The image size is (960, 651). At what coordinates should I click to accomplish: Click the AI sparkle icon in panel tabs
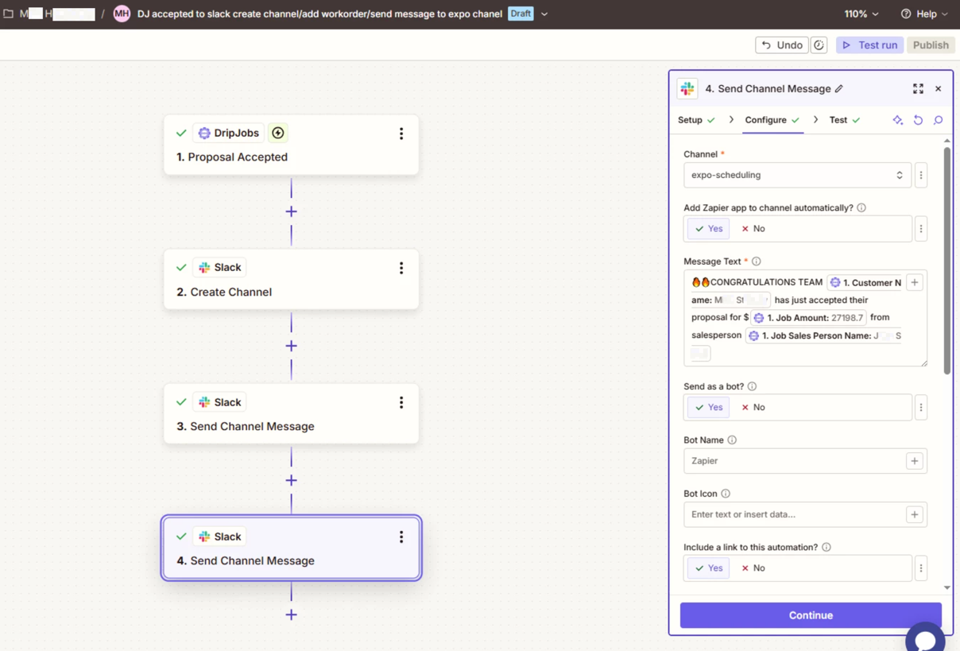pos(897,120)
